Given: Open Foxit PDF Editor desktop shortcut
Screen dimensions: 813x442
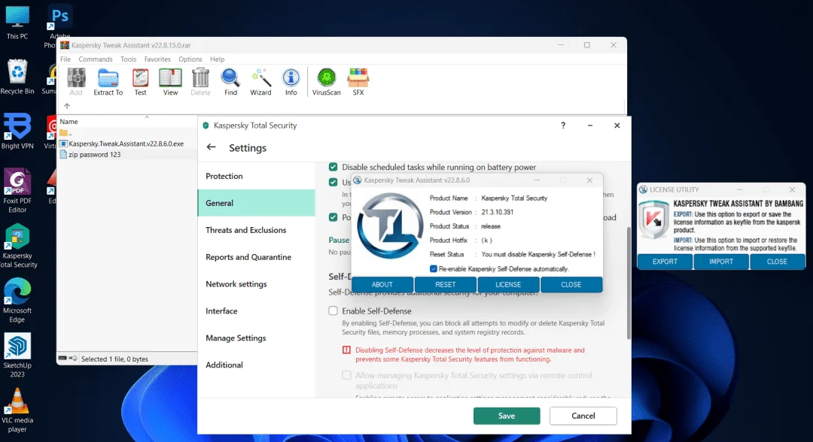Looking at the screenshot, I should tap(17, 191).
